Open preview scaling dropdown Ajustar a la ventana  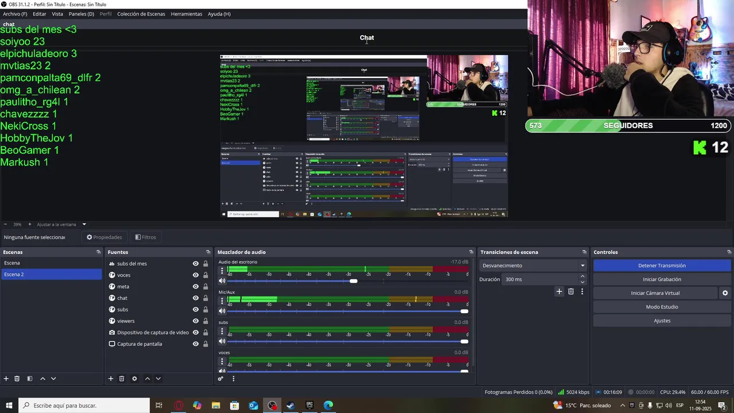(61, 224)
